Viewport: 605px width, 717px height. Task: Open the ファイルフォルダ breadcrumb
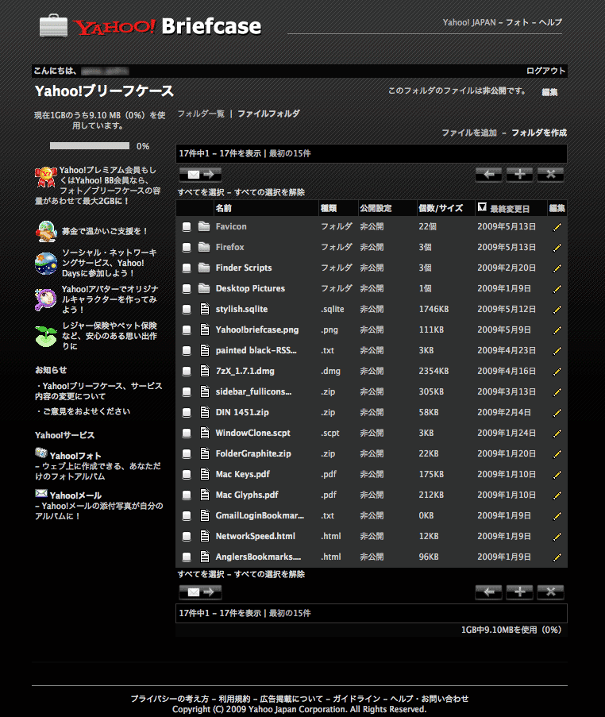pyautogui.click(x=269, y=114)
